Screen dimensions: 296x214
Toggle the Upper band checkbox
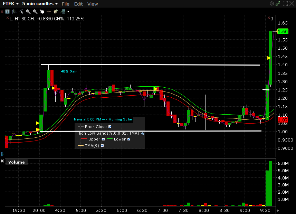pyautogui.click(x=103, y=139)
